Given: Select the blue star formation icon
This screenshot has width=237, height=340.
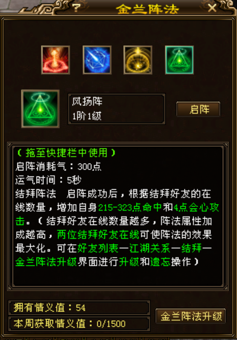Looking at the screenshot, I should click(97, 60).
